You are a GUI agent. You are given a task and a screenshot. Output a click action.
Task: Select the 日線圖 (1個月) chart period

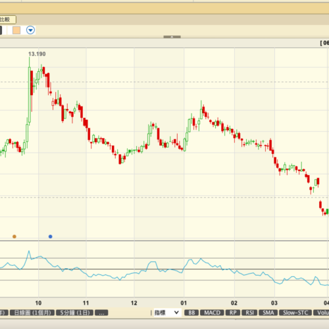click(32, 313)
